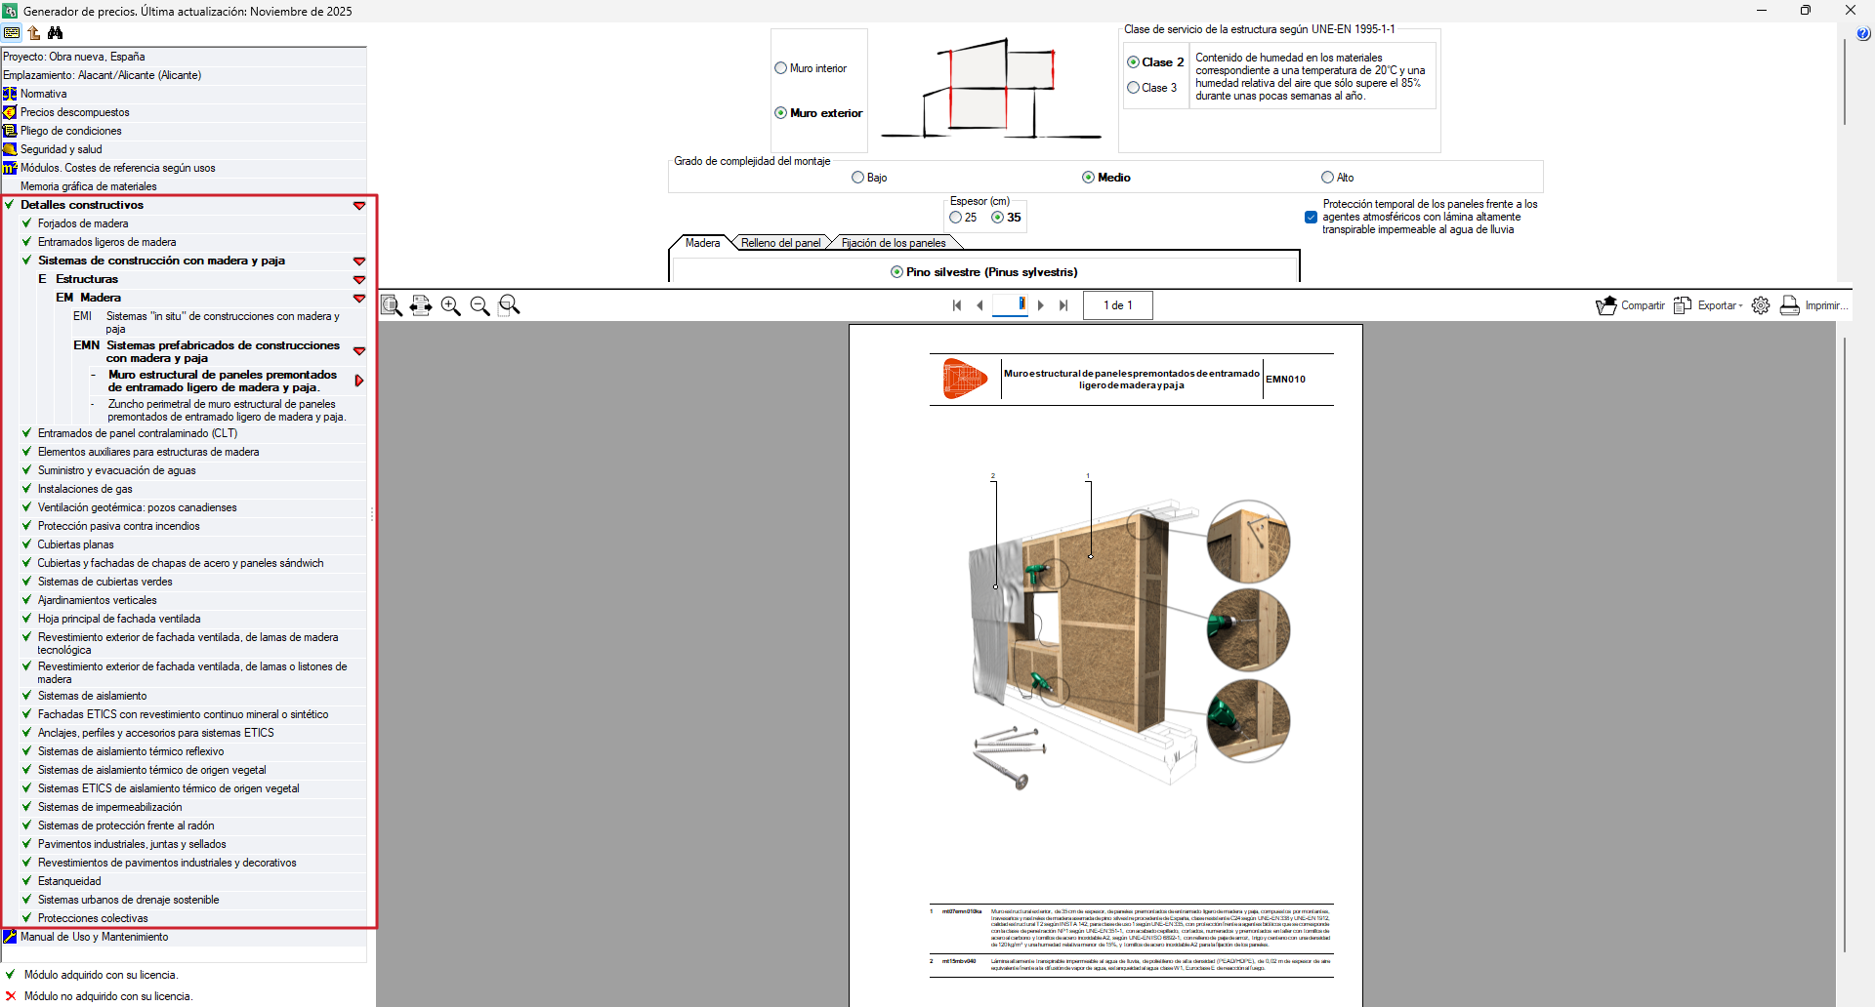Open help with the blue question mark icon
The image size is (1875, 1007).
[1863, 34]
